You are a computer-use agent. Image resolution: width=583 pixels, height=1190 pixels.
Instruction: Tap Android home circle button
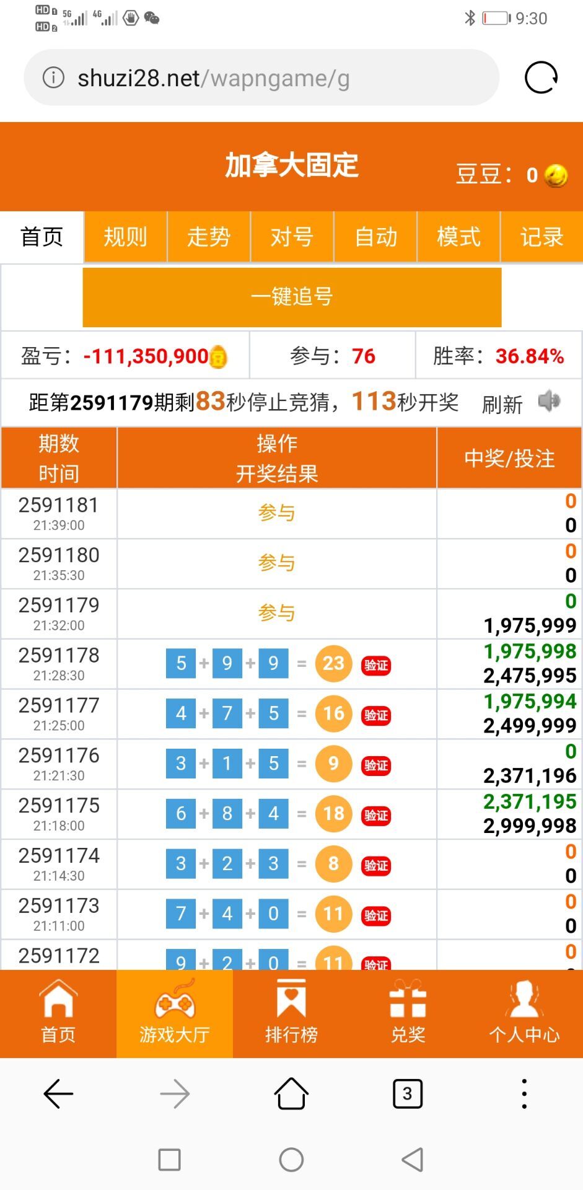pos(291,1160)
